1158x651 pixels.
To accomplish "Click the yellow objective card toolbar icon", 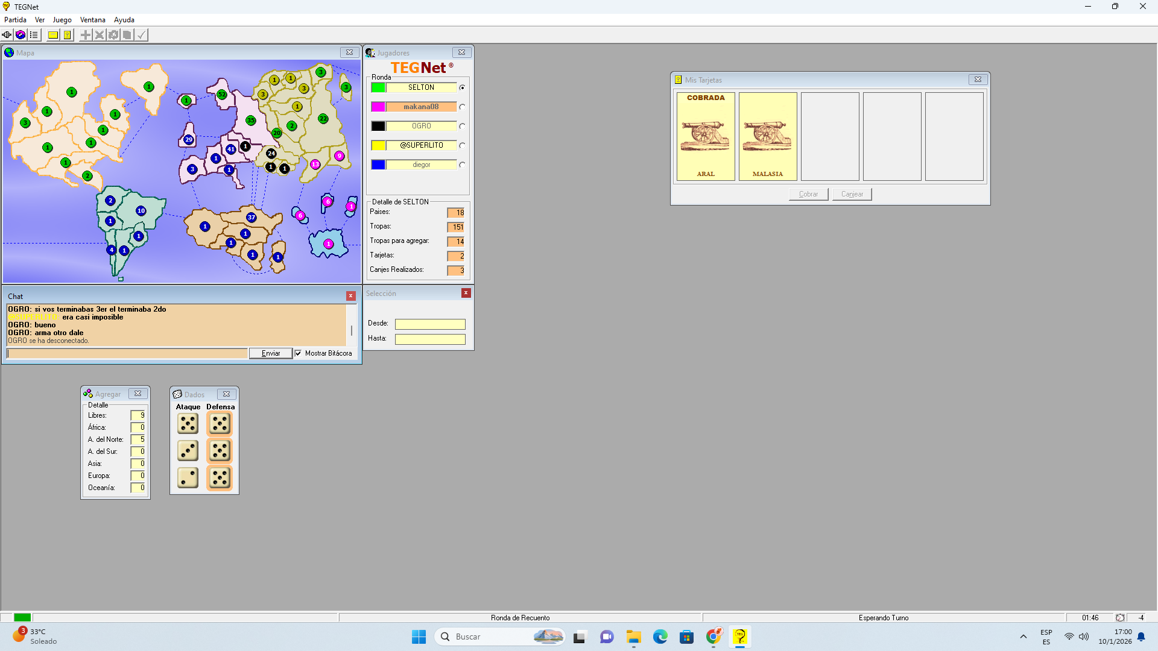I will click(x=67, y=35).
